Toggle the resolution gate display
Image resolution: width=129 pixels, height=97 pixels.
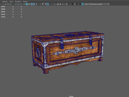[10, 4]
